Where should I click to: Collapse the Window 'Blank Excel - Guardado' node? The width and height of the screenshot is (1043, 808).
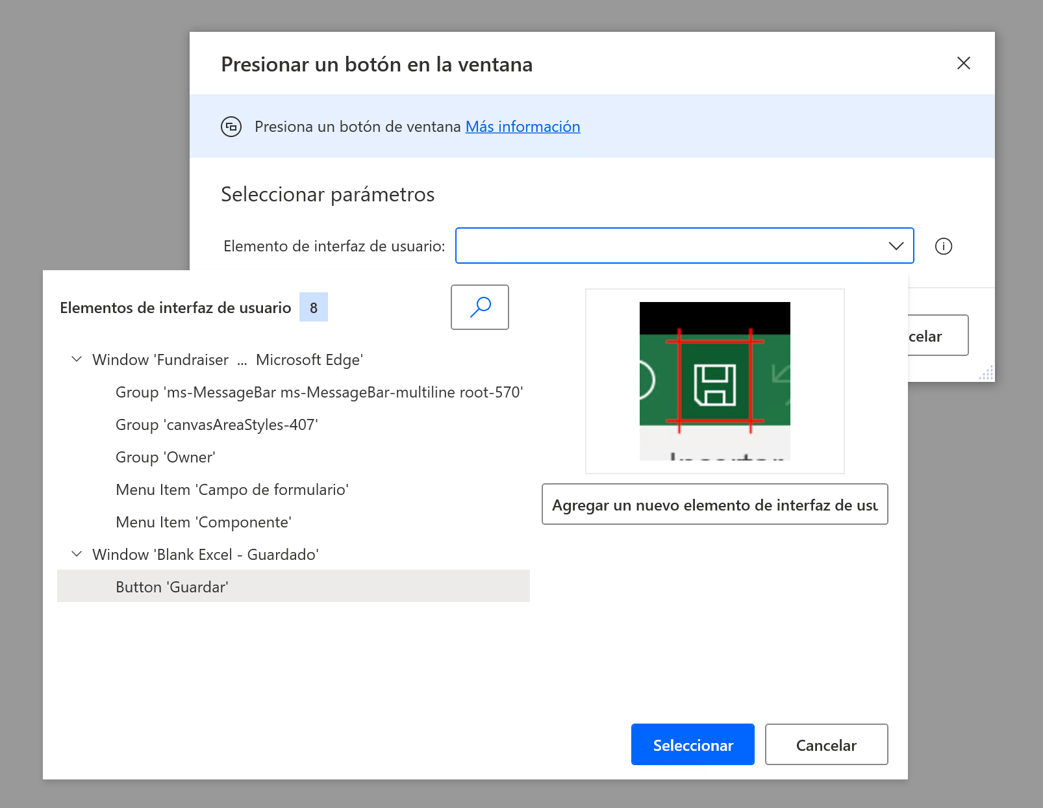pos(76,554)
